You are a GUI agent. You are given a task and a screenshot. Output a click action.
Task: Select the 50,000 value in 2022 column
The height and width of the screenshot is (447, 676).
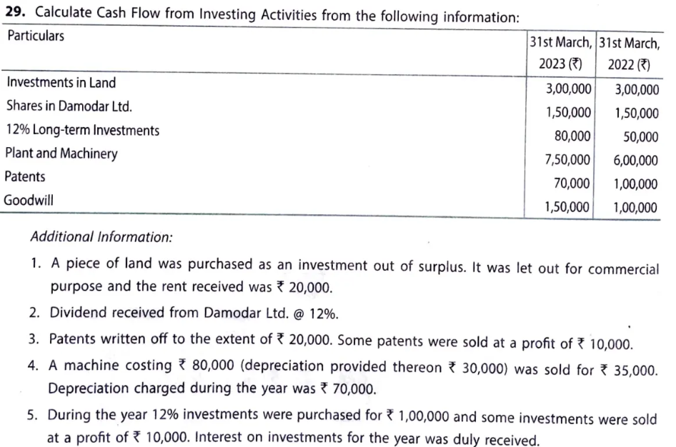[640, 137]
